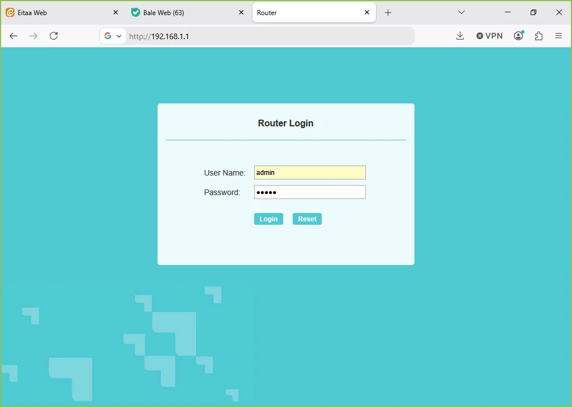Click the forward navigation arrow
This screenshot has height=407, width=572.
pyautogui.click(x=34, y=36)
